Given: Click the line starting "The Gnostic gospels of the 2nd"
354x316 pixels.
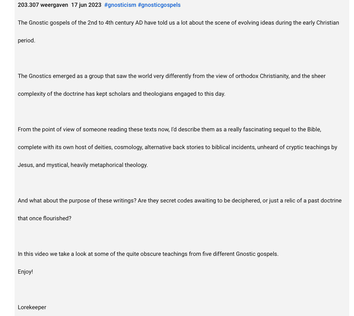Looking at the screenshot, I should 178,23.
